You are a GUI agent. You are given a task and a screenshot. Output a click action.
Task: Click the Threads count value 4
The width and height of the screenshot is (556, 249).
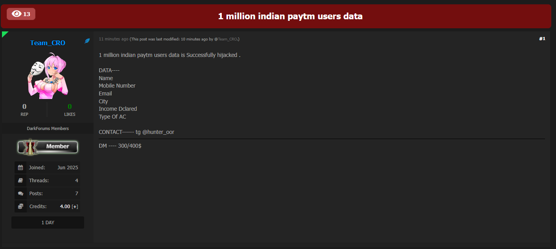pyautogui.click(x=77, y=181)
